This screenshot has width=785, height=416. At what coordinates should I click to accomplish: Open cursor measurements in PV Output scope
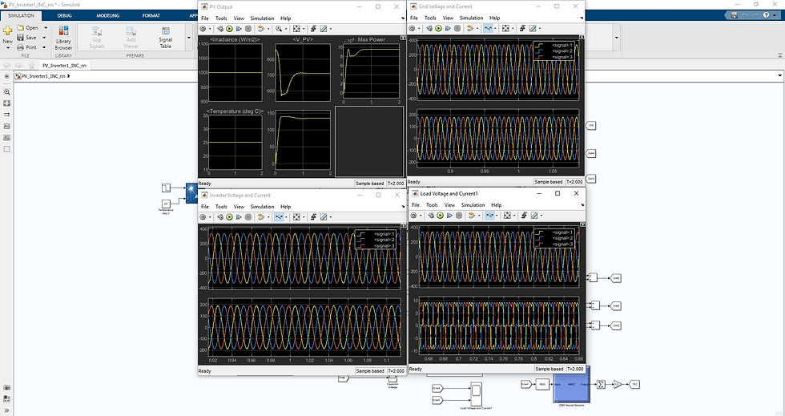(x=324, y=29)
